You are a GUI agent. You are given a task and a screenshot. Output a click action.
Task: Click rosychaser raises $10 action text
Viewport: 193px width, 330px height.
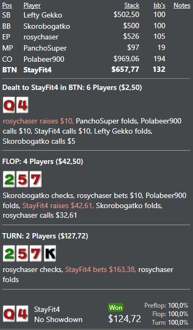coord(38,121)
